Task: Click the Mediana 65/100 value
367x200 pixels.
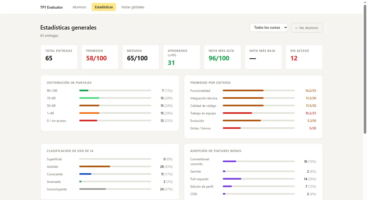Action: pyautogui.click(x=137, y=58)
